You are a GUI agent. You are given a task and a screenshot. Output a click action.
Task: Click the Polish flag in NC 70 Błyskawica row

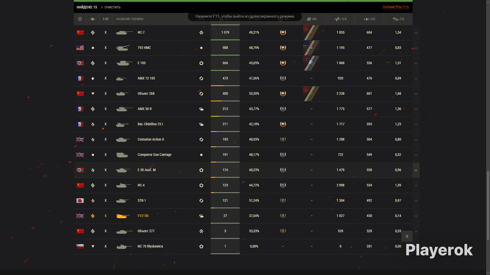[80, 246]
